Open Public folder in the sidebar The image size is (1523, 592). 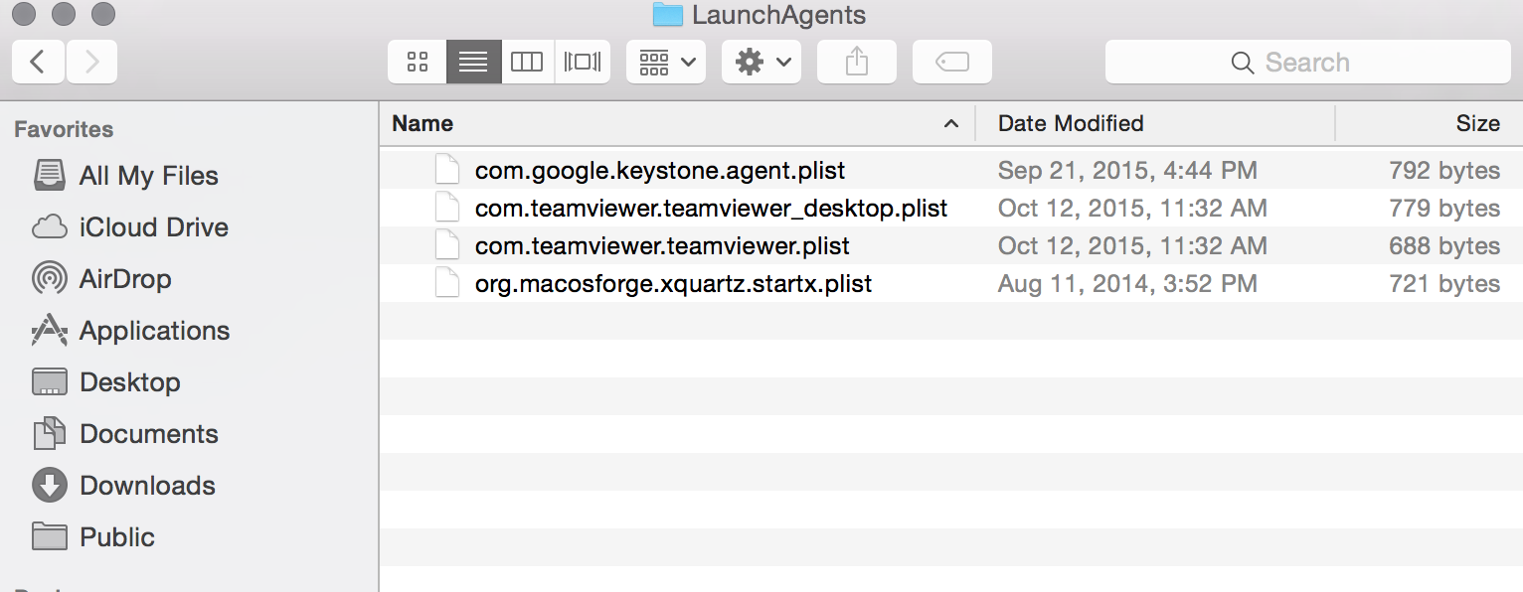point(117,537)
